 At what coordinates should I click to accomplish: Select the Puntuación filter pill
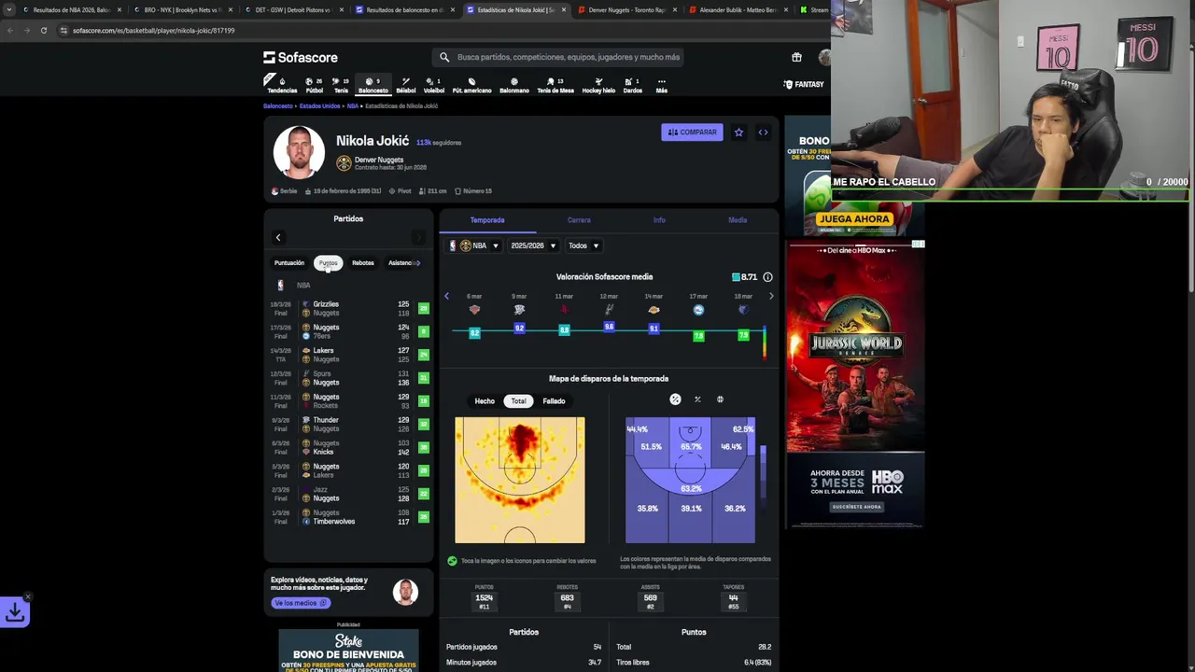tap(289, 263)
